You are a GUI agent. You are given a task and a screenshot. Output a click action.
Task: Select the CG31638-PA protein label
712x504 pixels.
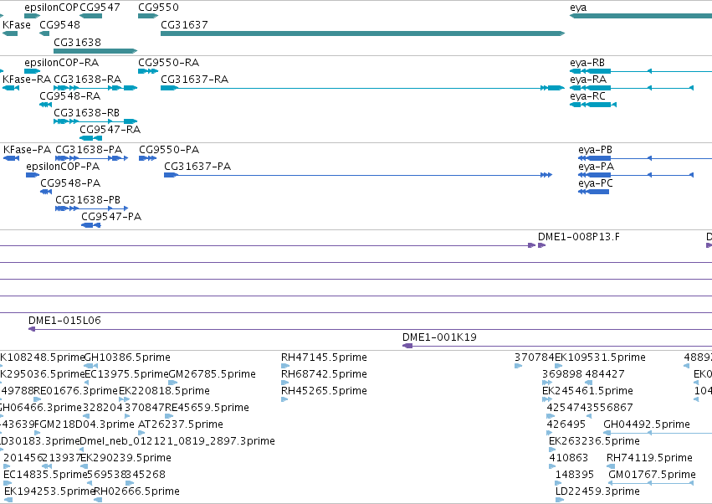89,150
